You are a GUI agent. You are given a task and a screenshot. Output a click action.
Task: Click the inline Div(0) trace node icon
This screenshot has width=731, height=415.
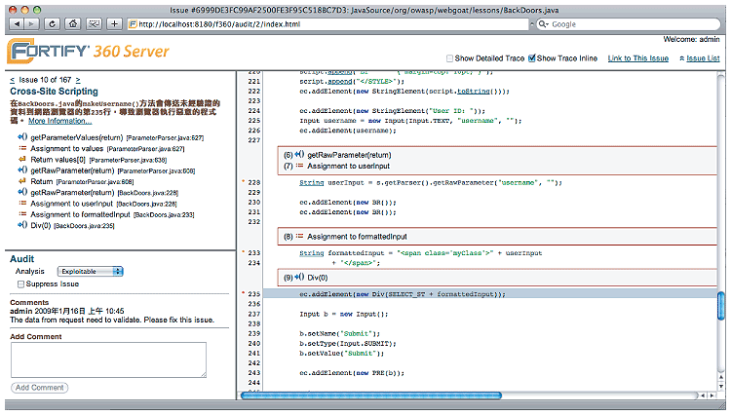300,278
